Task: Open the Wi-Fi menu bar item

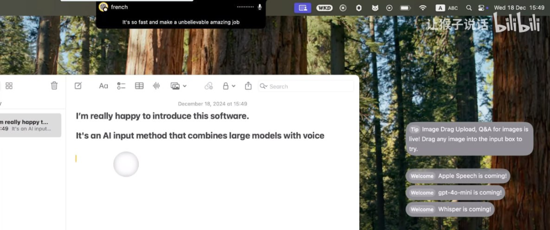Action: [x=422, y=8]
